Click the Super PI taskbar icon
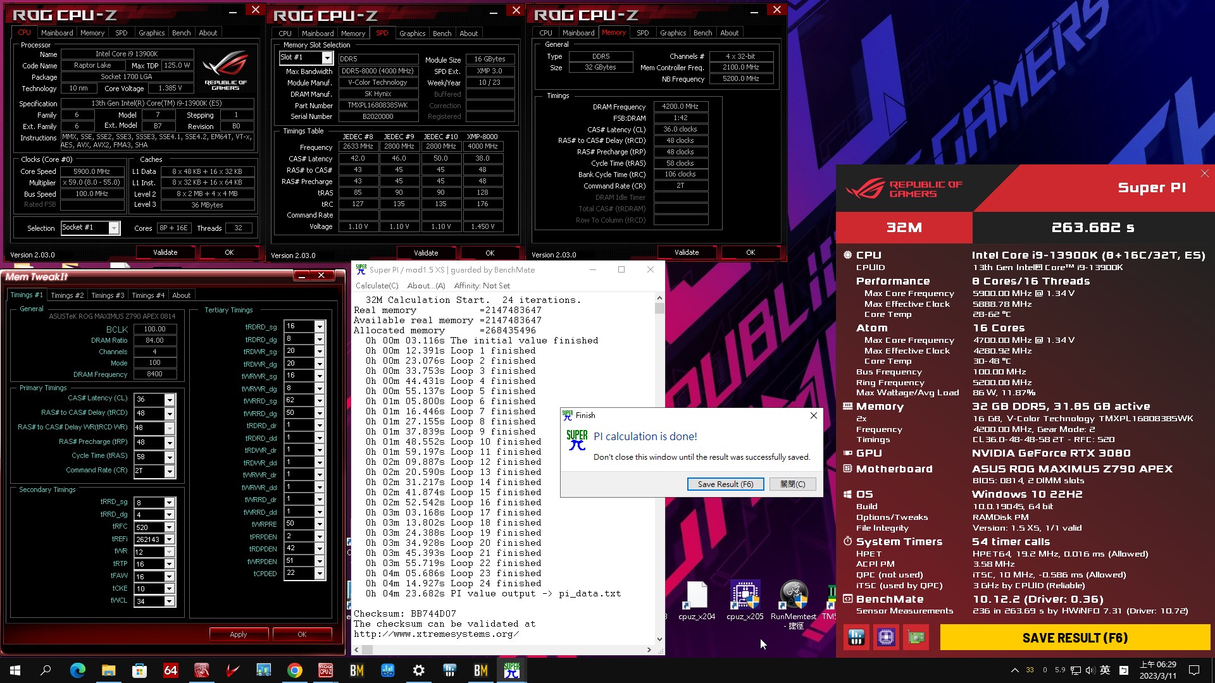Image resolution: width=1215 pixels, height=683 pixels. pos(511,670)
